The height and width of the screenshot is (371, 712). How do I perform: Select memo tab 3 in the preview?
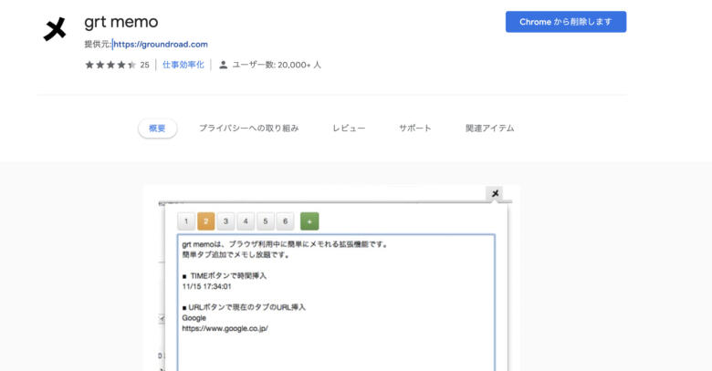[225, 222]
